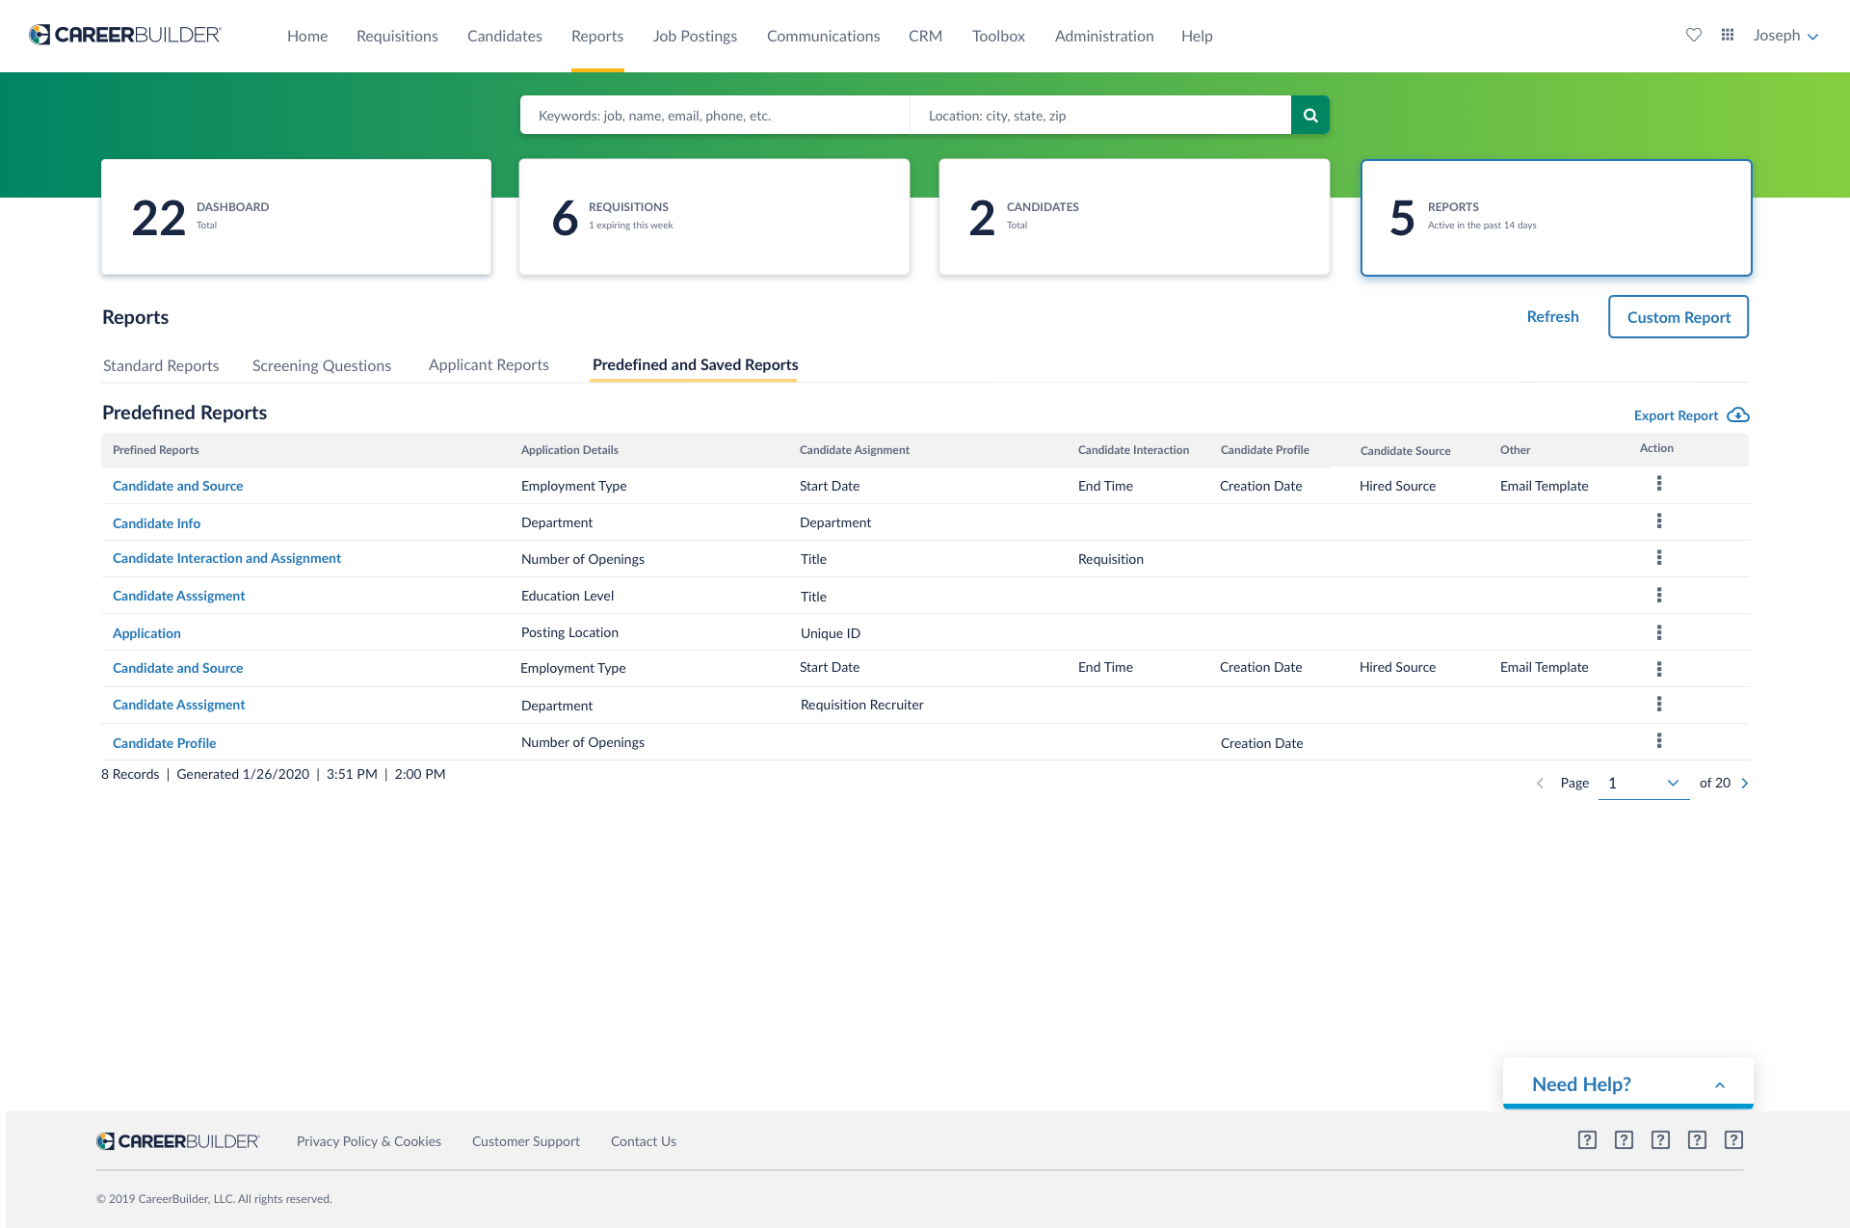Click the keywords search input field

click(x=714, y=116)
